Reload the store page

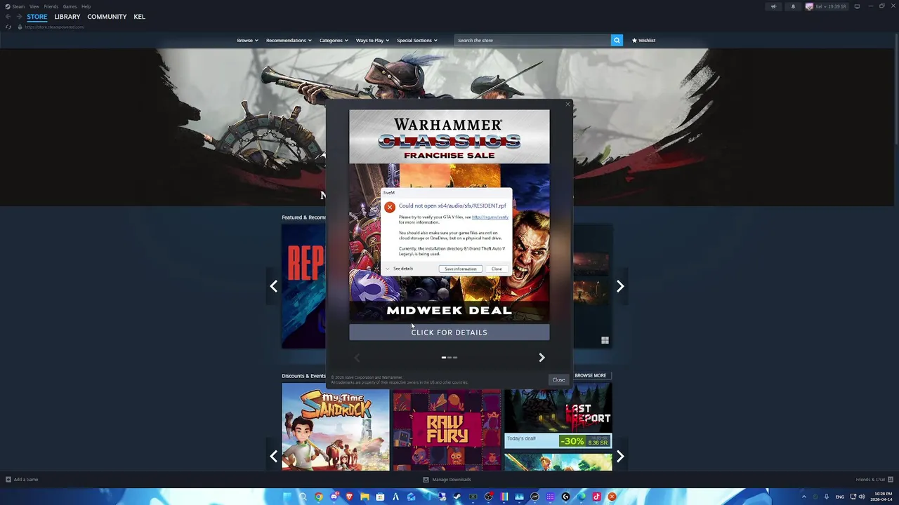(8, 27)
